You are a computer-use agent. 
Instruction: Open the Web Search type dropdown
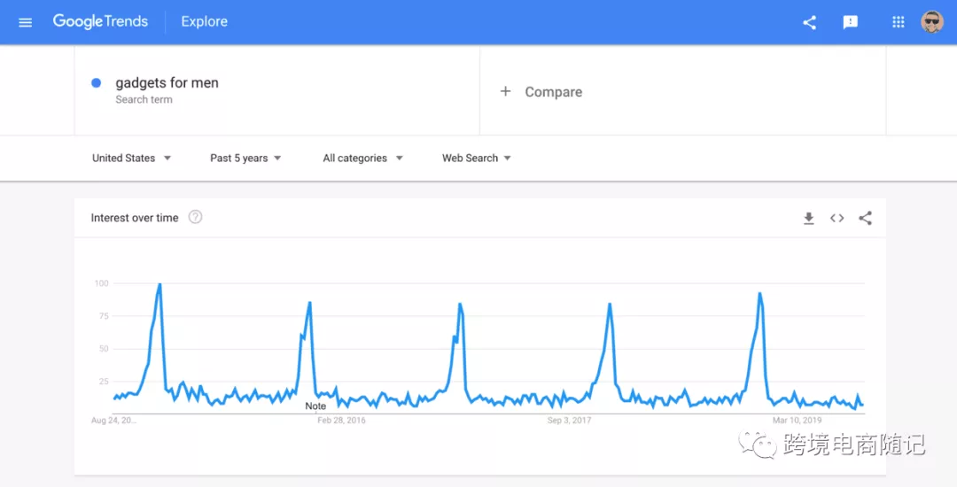coord(477,158)
